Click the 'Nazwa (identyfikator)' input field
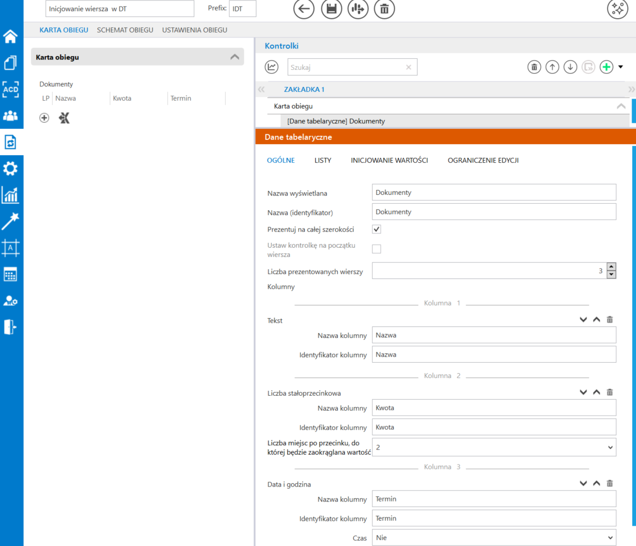This screenshot has width=636, height=546. tap(494, 212)
